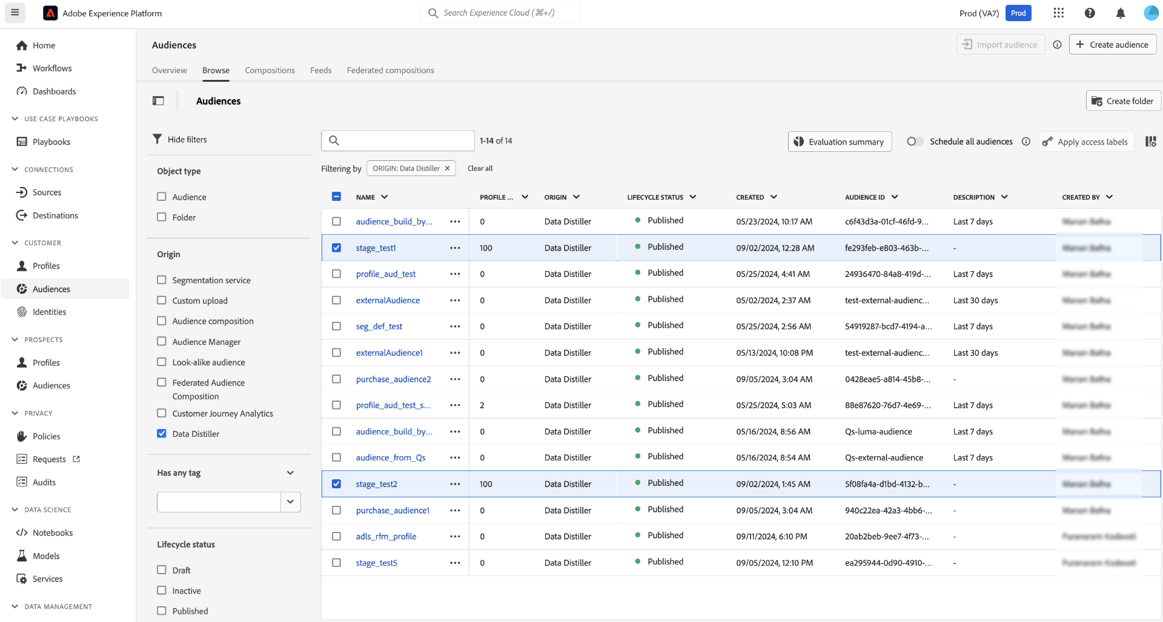Switch to the Compositions tab
The height and width of the screenshot is (622, 1163).
(x=270, y=70)
